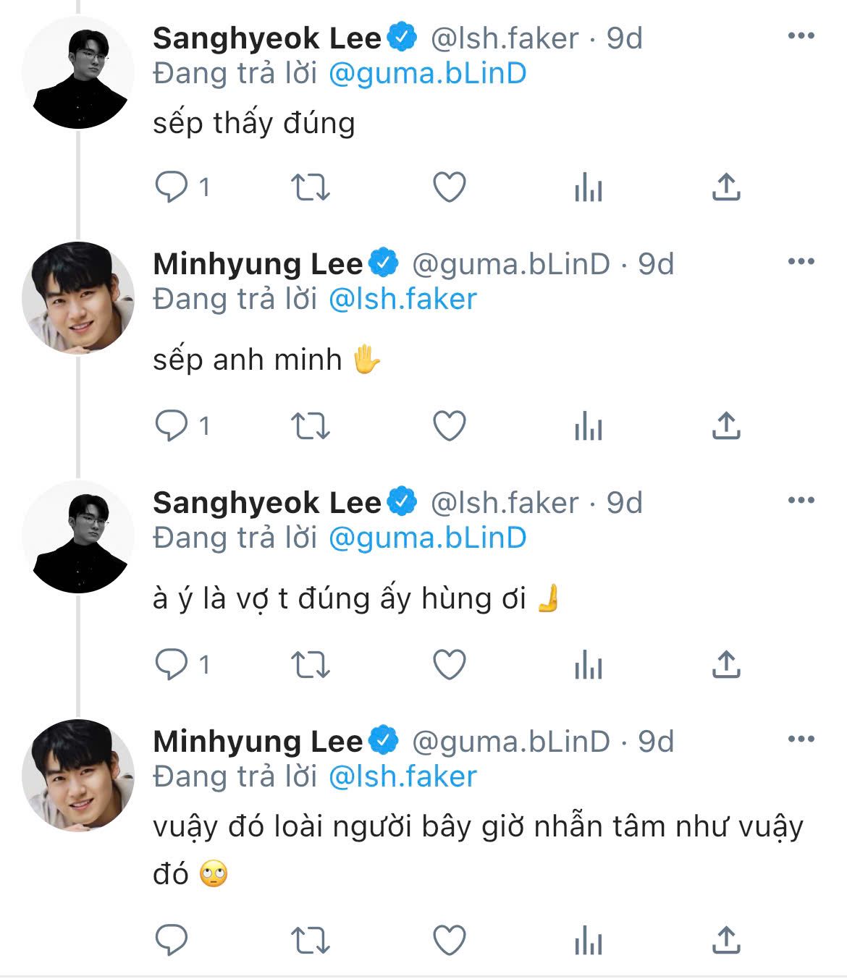Open Sanghyeok Lee's profile from first tweet name
This screenshot has height=979, width=847.
tap(266, 38)
